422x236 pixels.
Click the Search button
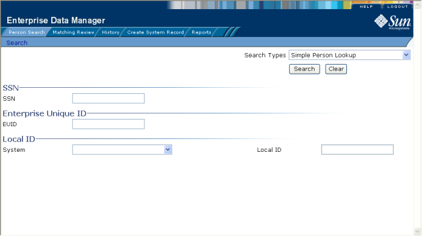click(x=304, y=69)
